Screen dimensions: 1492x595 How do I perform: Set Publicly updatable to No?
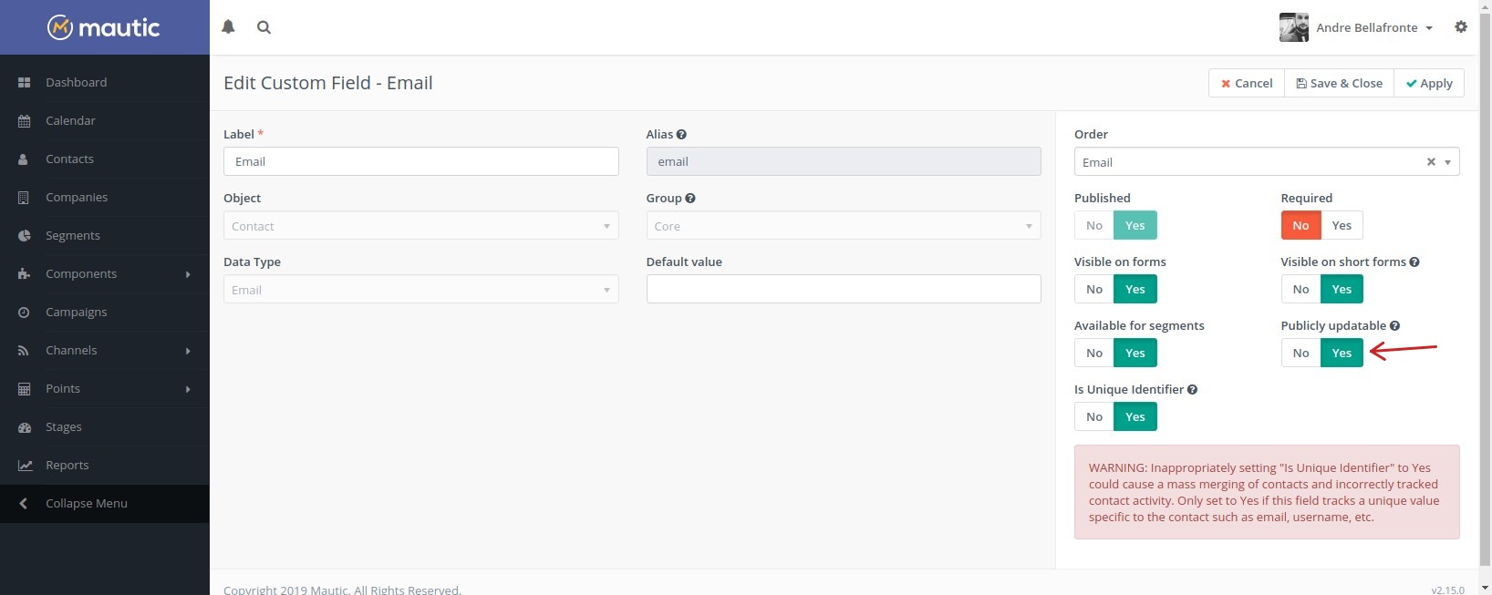tap(1300, 353)
